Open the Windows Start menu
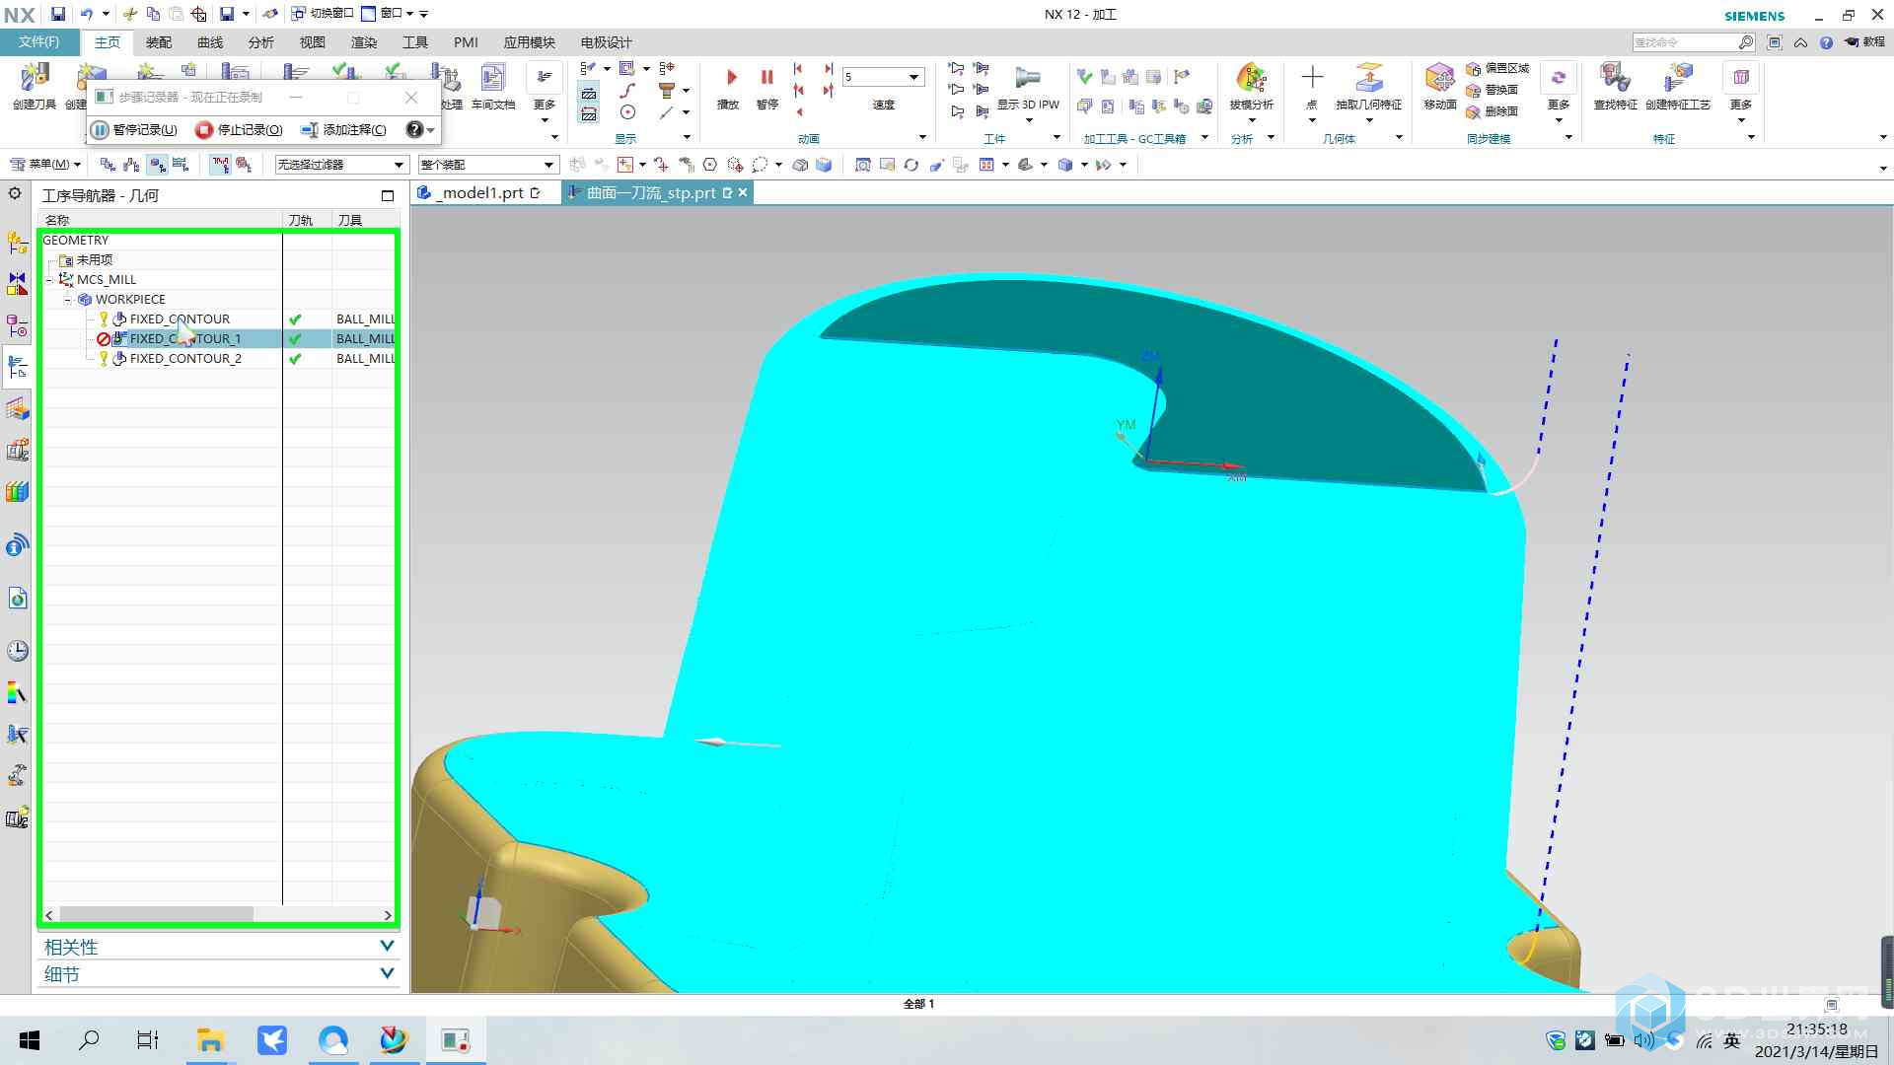 click(30, 1040)
